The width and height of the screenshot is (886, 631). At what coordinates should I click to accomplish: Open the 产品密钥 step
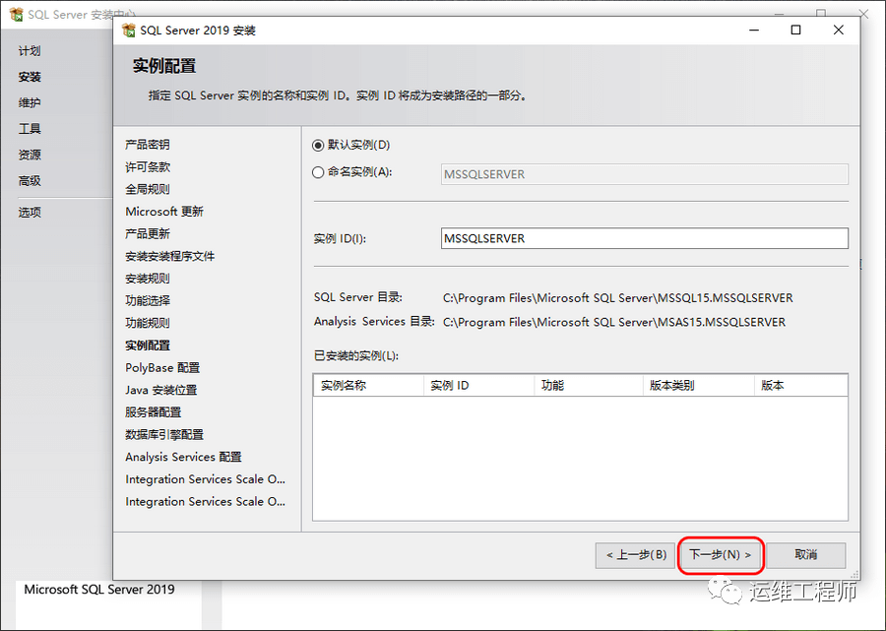(148, 145)
